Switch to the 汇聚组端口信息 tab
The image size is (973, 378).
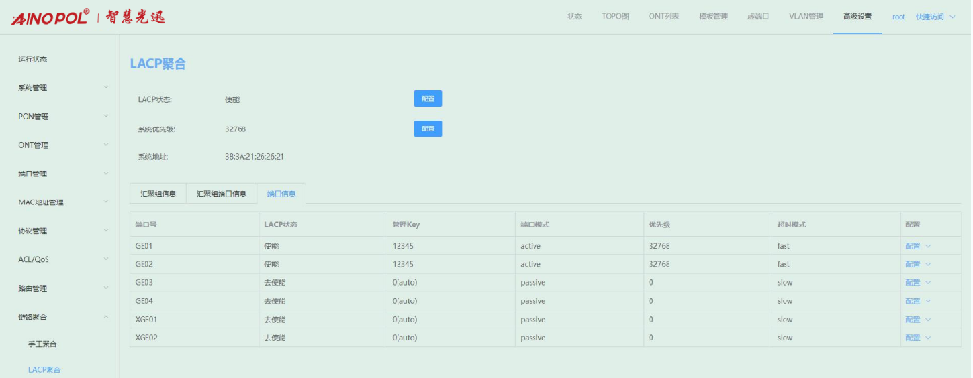(221, 194)
